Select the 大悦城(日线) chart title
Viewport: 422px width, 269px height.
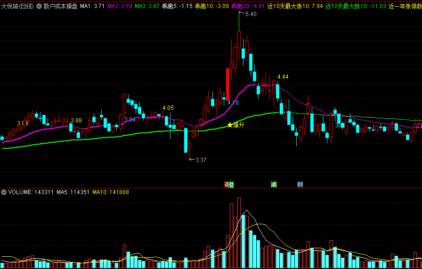17,6
